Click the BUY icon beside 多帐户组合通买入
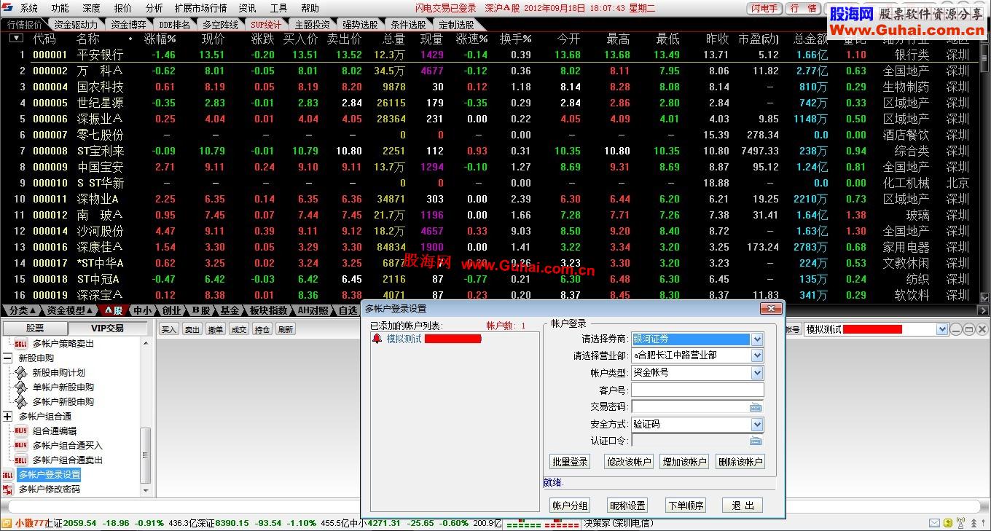The height and width of the screenshot is (531, 991). [x=20, y=446]
